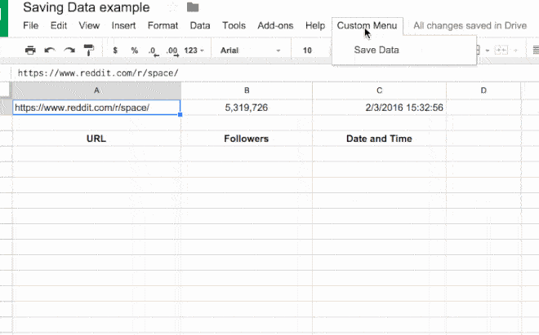Increase decimal places with the .00 icon
Screen dimensions: 539x335
172,51
